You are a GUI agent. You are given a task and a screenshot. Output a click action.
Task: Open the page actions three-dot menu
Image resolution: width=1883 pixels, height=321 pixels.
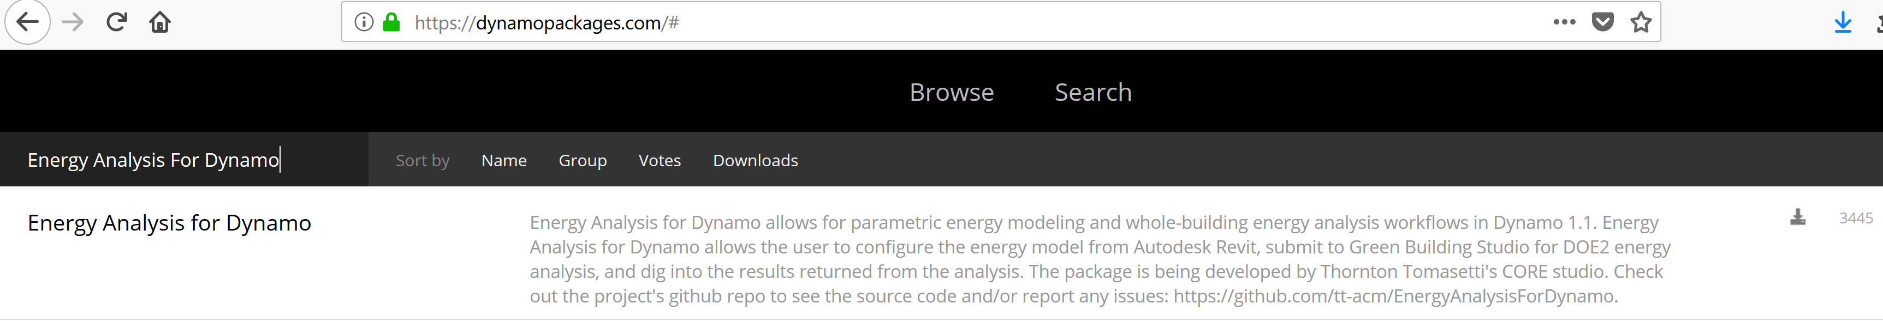(1564, 22)
